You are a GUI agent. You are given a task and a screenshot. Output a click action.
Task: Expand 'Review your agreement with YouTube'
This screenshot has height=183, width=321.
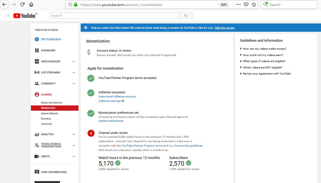click(x=265, y=74)
